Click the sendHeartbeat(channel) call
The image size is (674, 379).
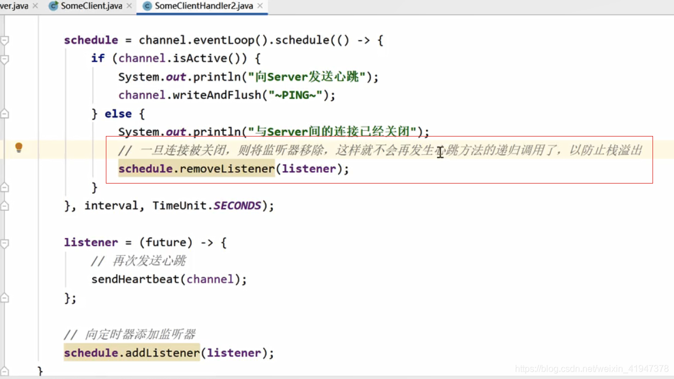[169, 279]
